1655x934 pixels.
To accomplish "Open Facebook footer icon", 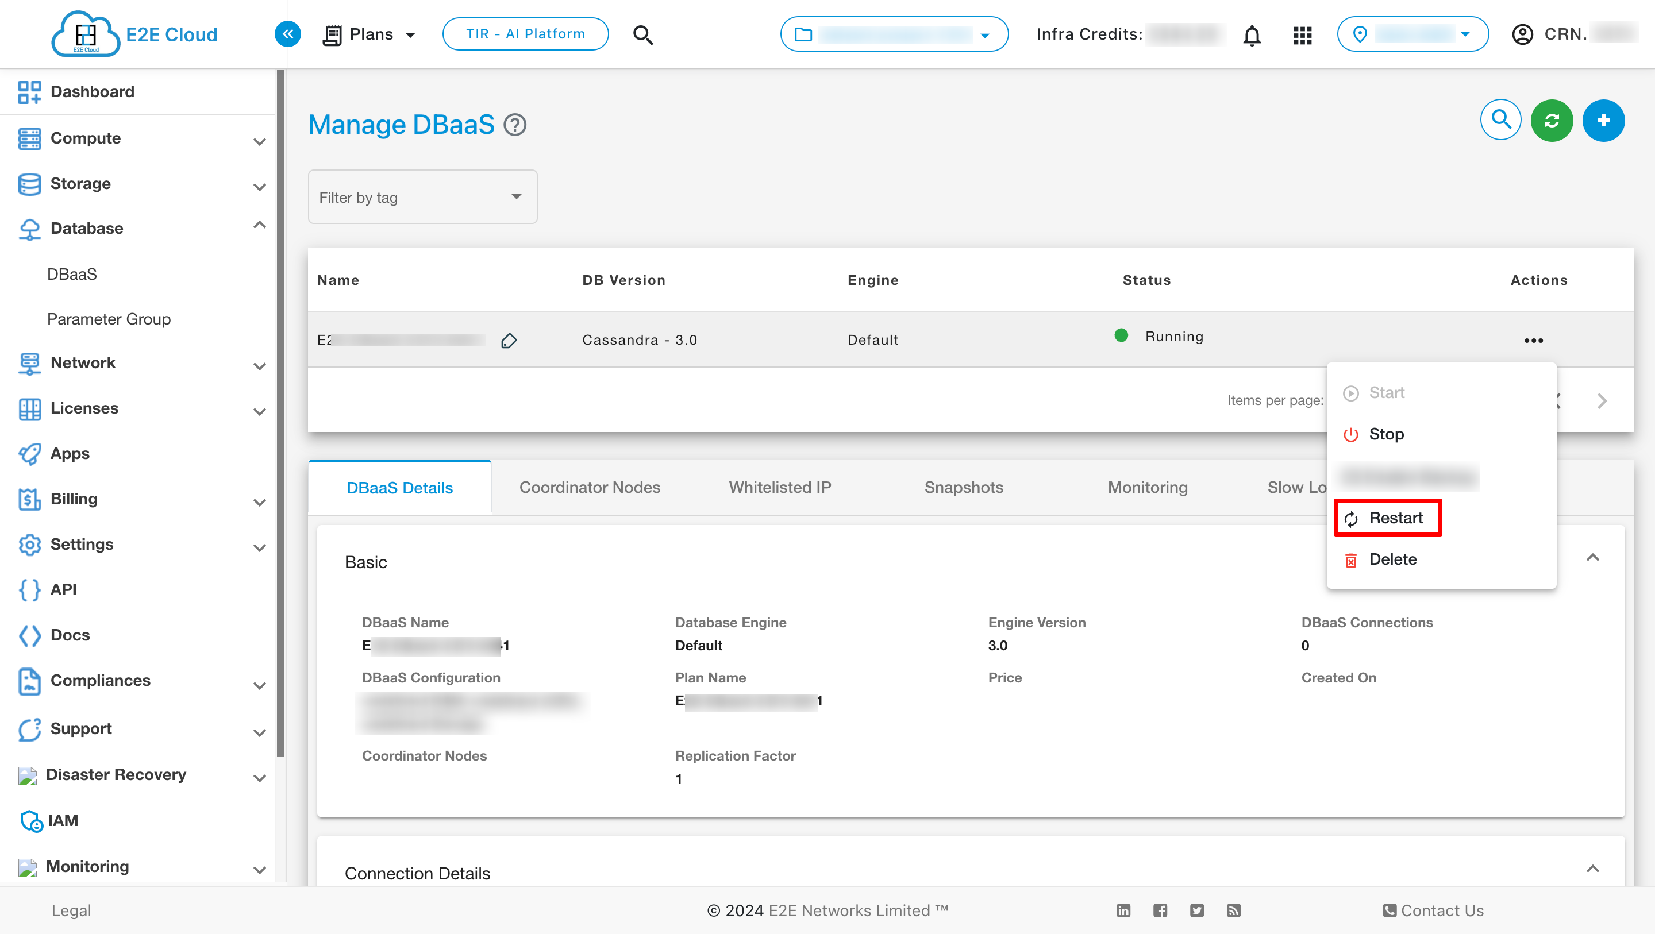I will coord(1160,910).
